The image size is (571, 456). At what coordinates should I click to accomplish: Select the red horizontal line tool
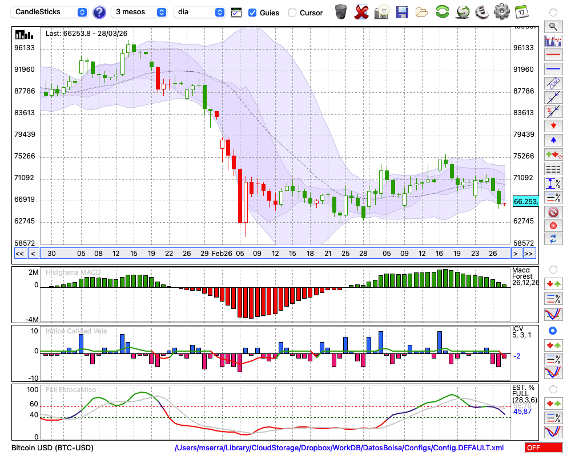coord(553,55)
